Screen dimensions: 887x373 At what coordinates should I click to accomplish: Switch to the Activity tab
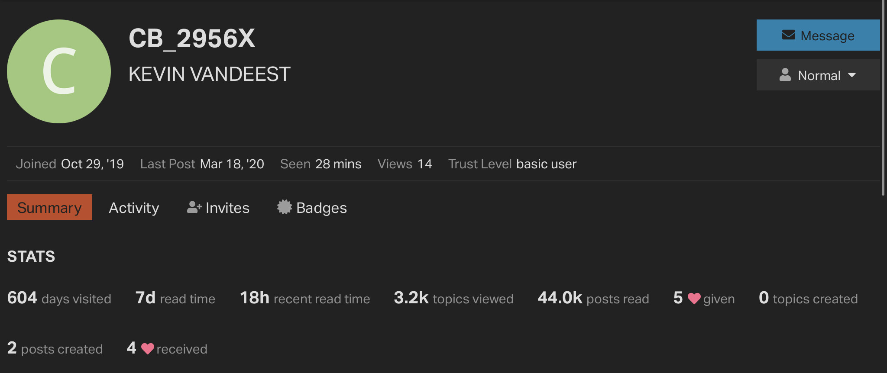coord(134,208)
